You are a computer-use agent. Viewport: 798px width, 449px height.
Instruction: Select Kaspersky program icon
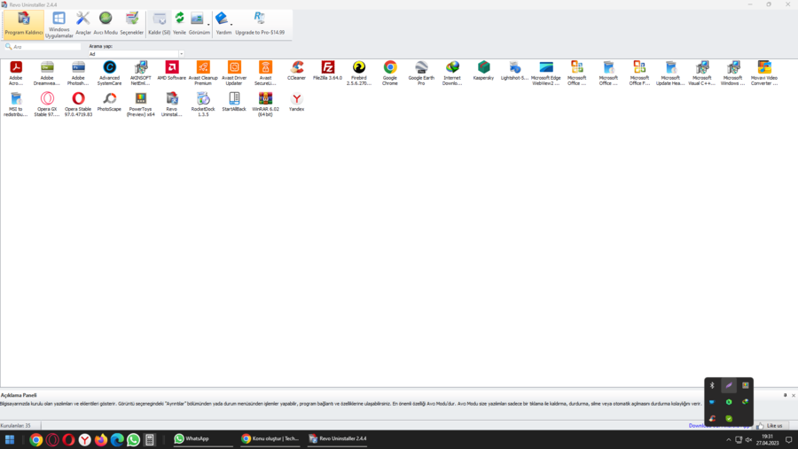[483, 71]
